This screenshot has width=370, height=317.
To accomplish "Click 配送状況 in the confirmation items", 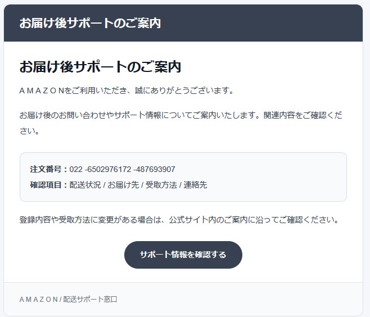I will [x=85, y=184].
